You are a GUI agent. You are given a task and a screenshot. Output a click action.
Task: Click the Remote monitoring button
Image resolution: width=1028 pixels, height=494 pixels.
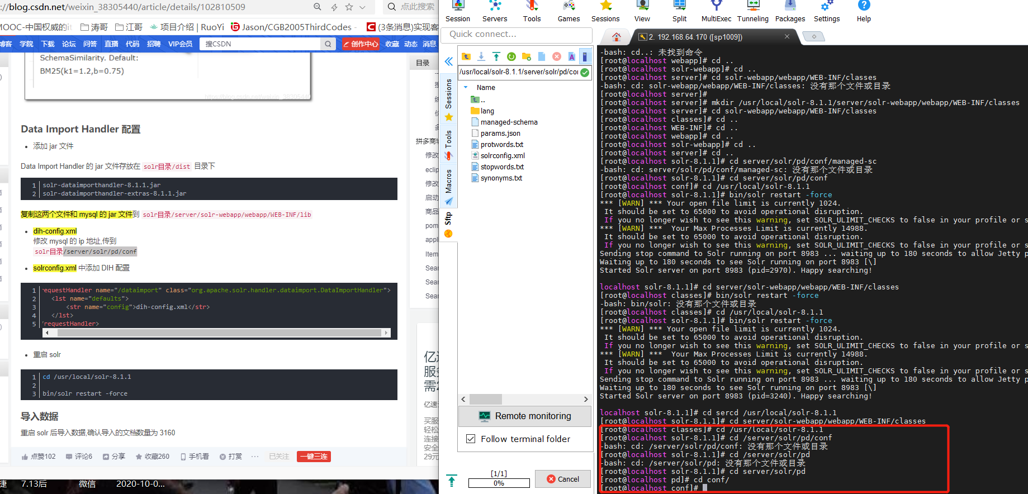525,416
